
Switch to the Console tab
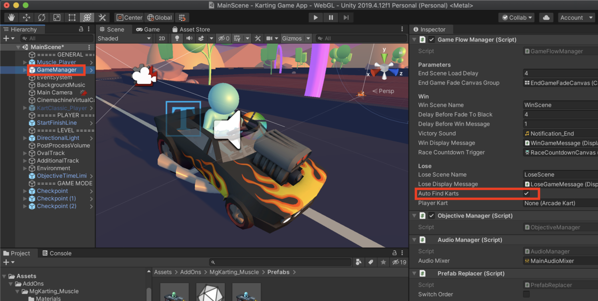[x=56, y=253]
